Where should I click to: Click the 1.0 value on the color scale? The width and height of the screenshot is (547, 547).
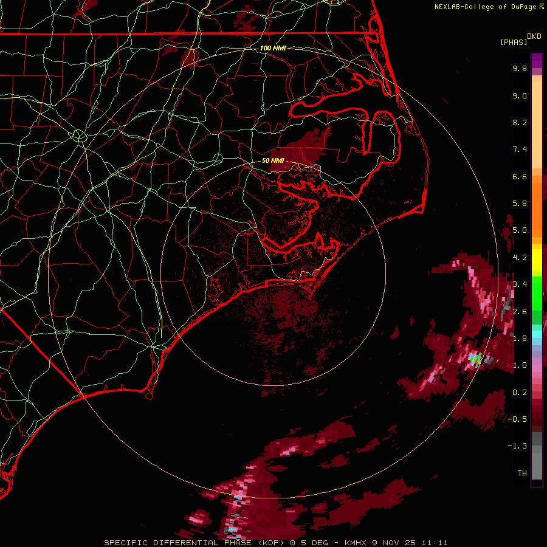pos(520,365)
